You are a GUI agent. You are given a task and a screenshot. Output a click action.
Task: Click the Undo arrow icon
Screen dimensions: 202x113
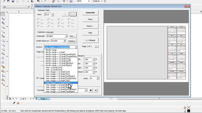coord(38,1)
